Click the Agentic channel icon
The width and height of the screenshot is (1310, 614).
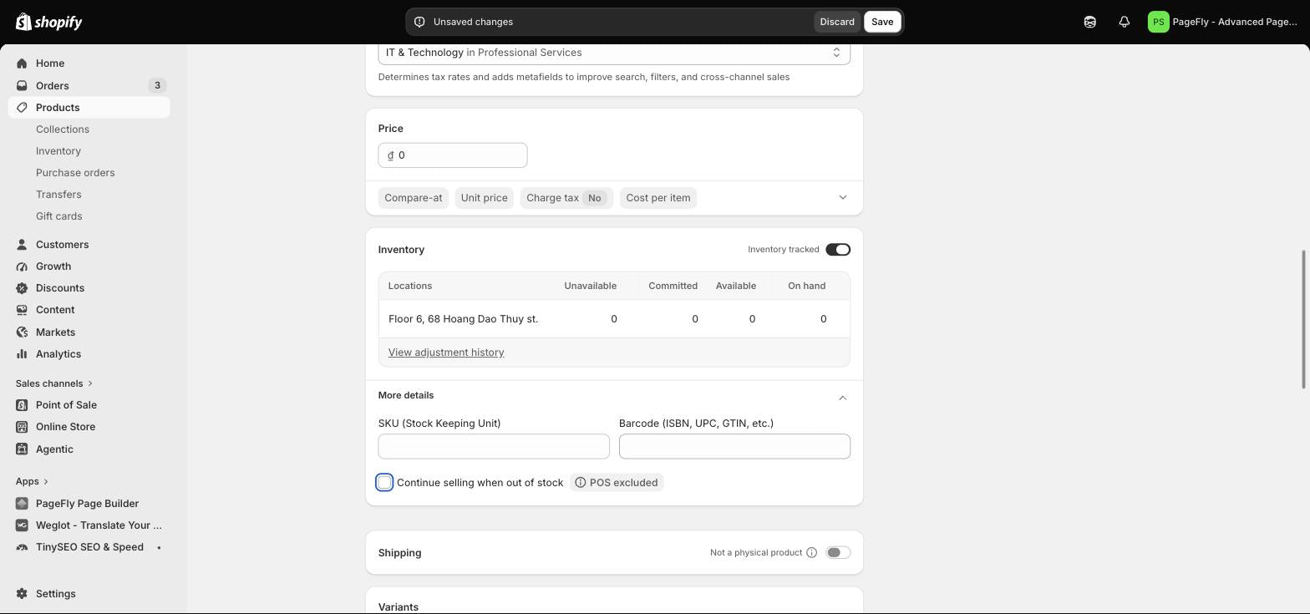[22, 449]
